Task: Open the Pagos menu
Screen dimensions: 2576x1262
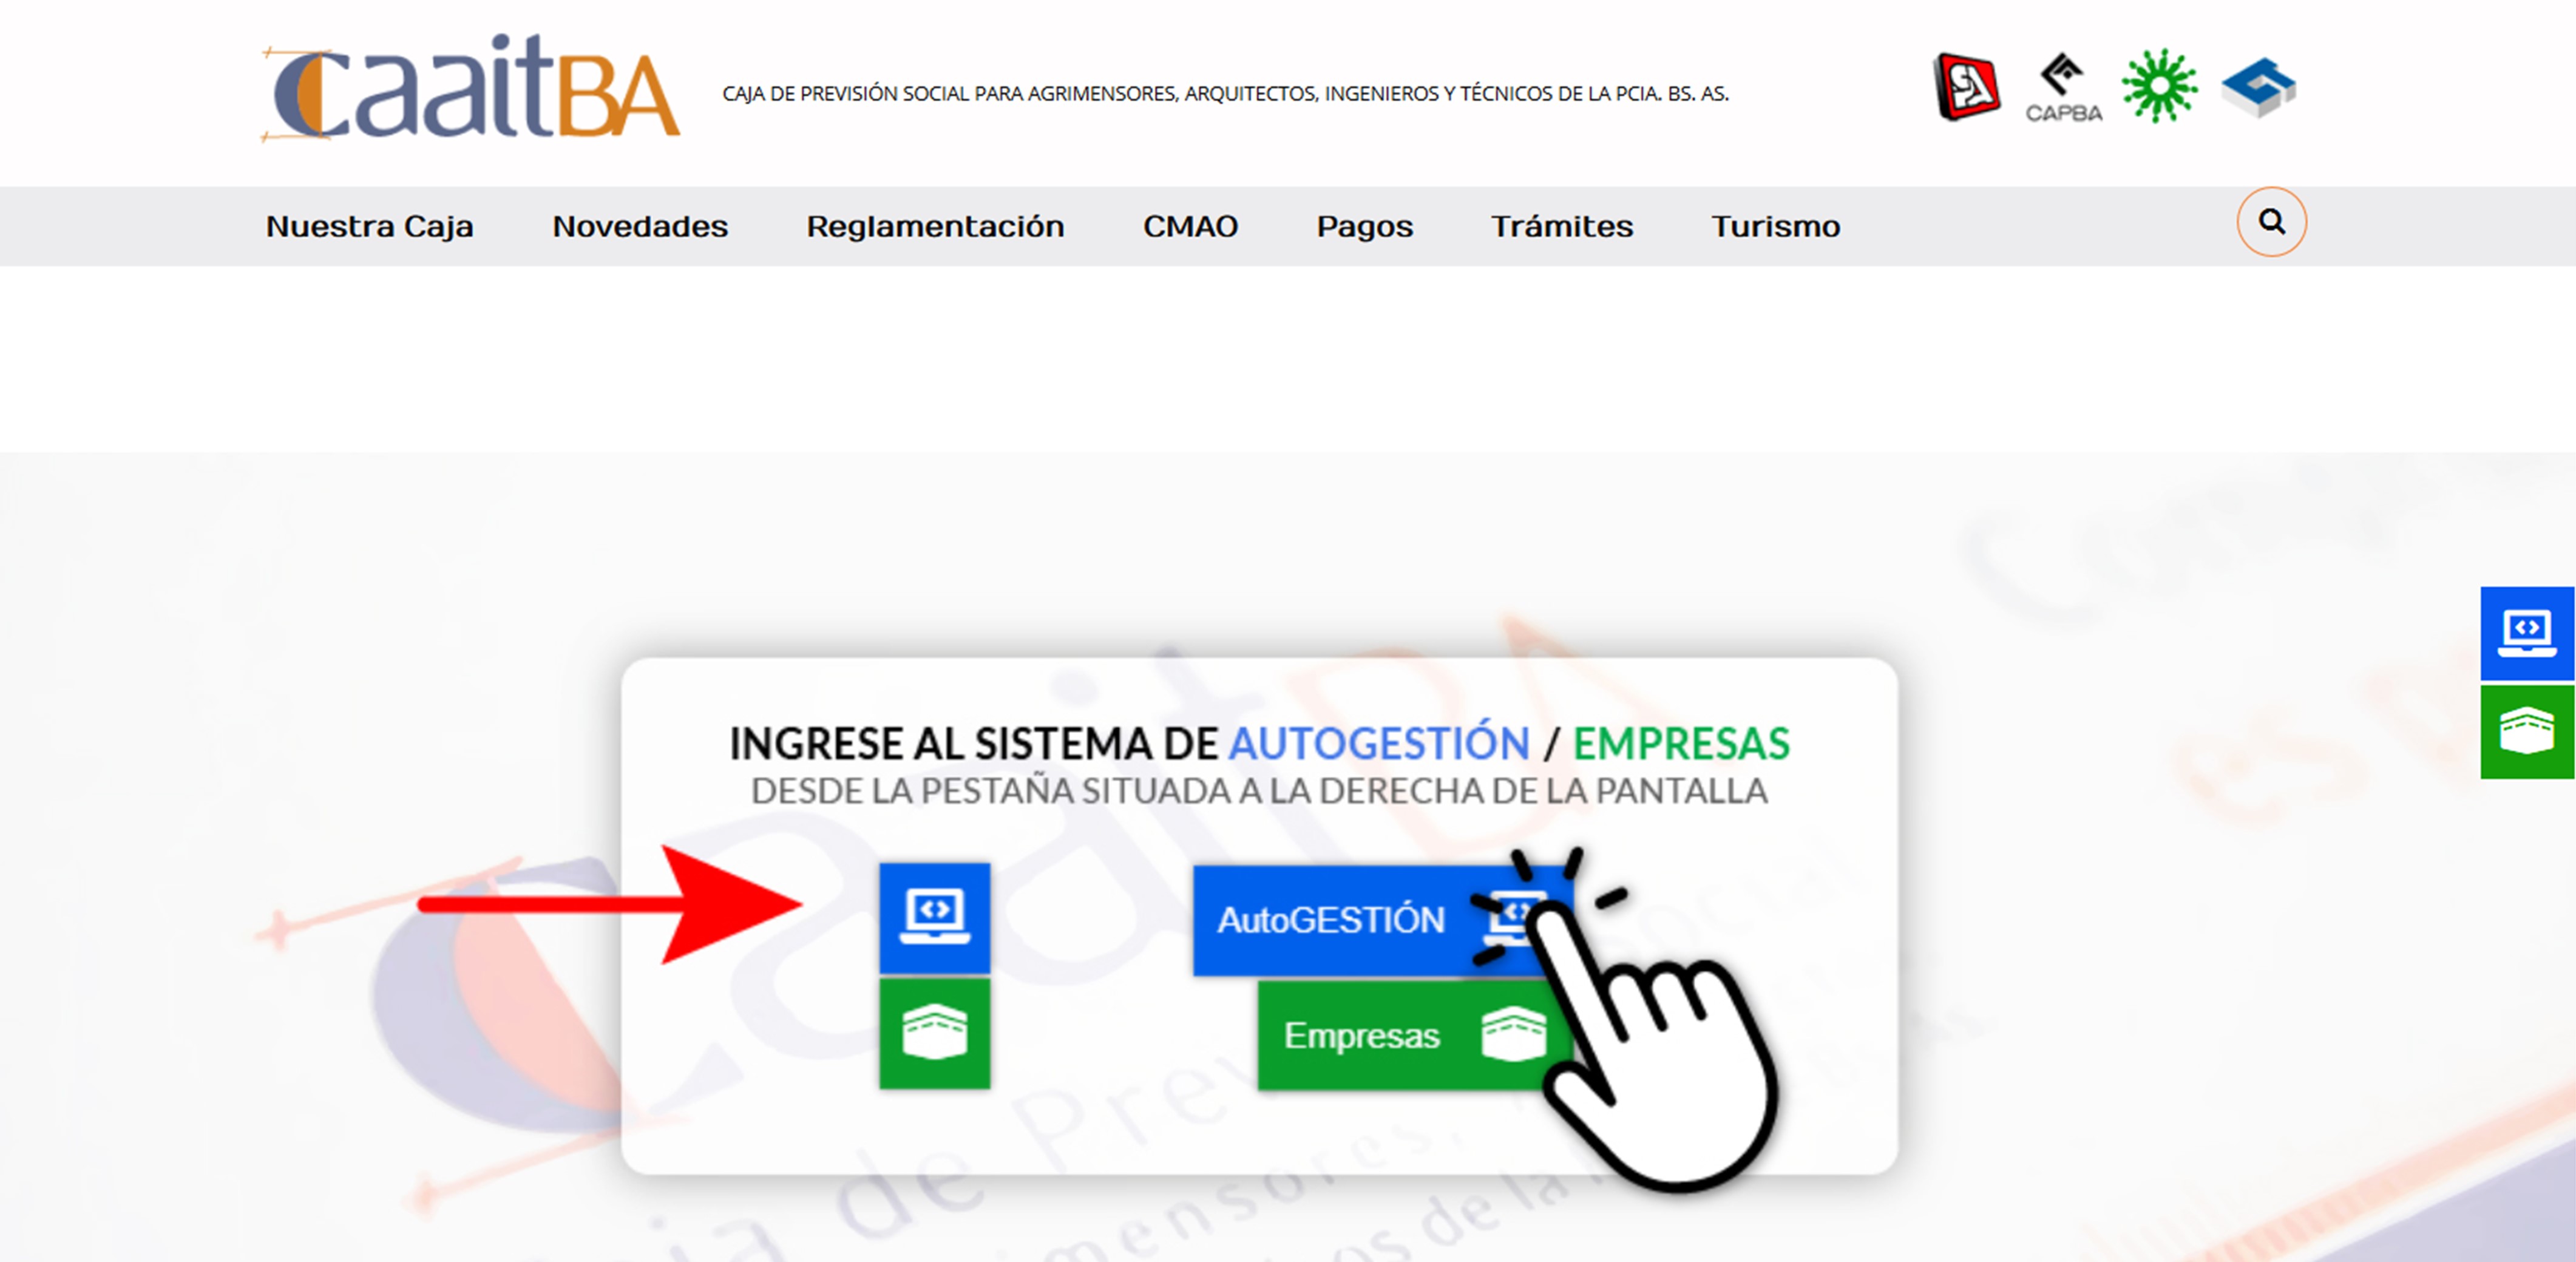Action: point(1364,227)
